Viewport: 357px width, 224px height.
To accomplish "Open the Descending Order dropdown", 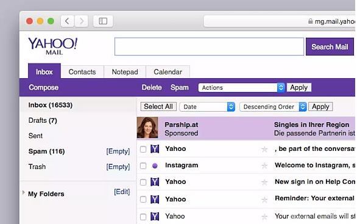I will [x=273, y=107].
